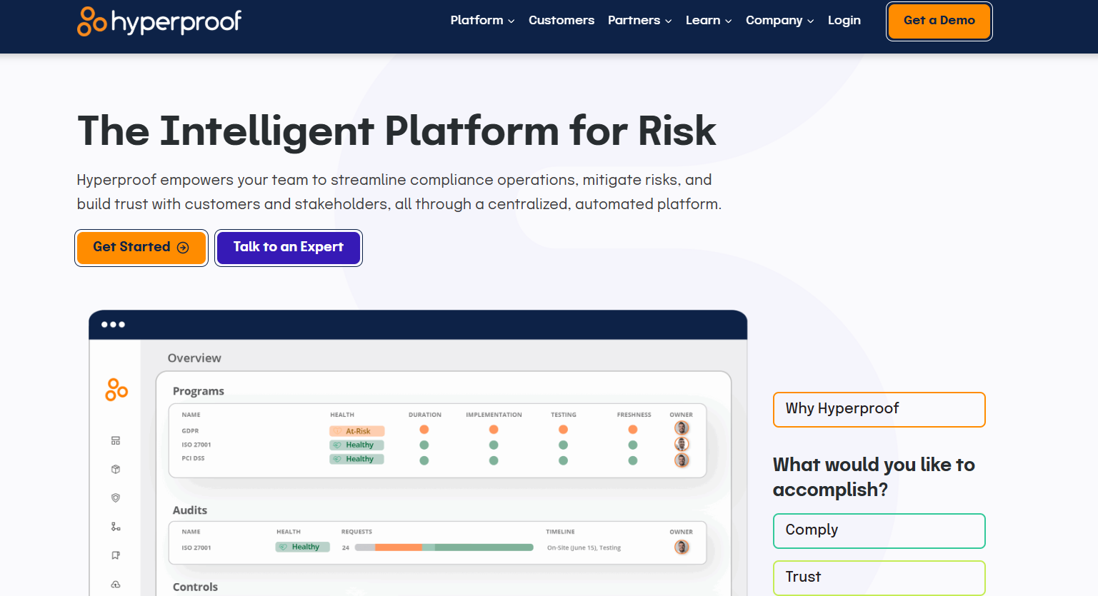
Task: Click the Hyperproof logo in dashboard sidebar
Action: tap(116, 390)
